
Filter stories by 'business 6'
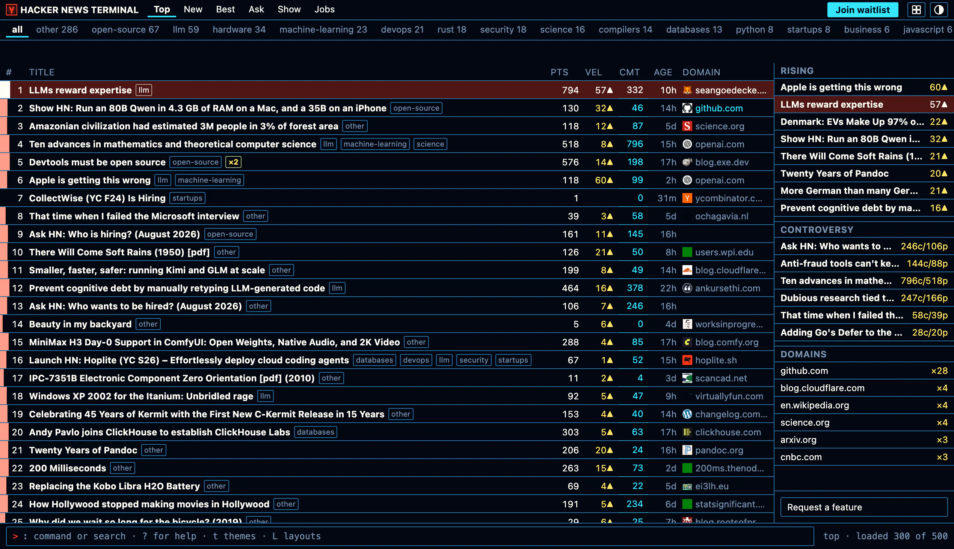(867, 29)
